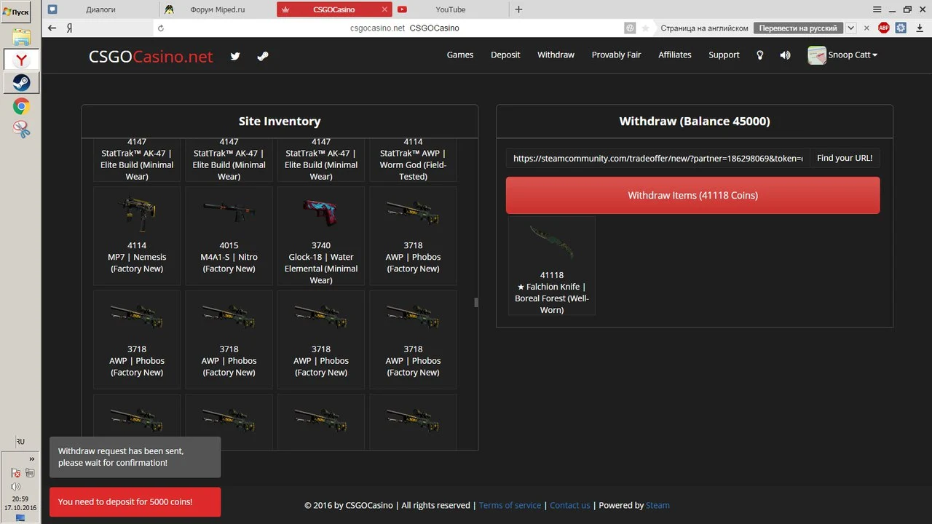The image size is (932, 524).
Task: Click Перевести на русский translate button
Action: pos(798,28)
